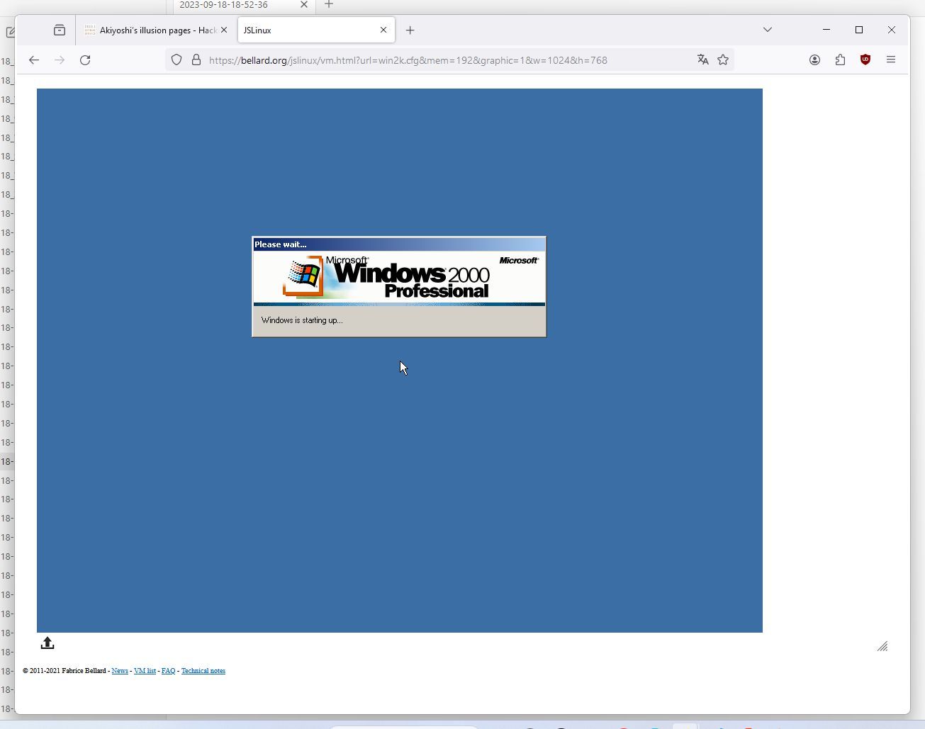Click the 'Windows is starting up...' text
925x729 pixels.
pos(302,320)
